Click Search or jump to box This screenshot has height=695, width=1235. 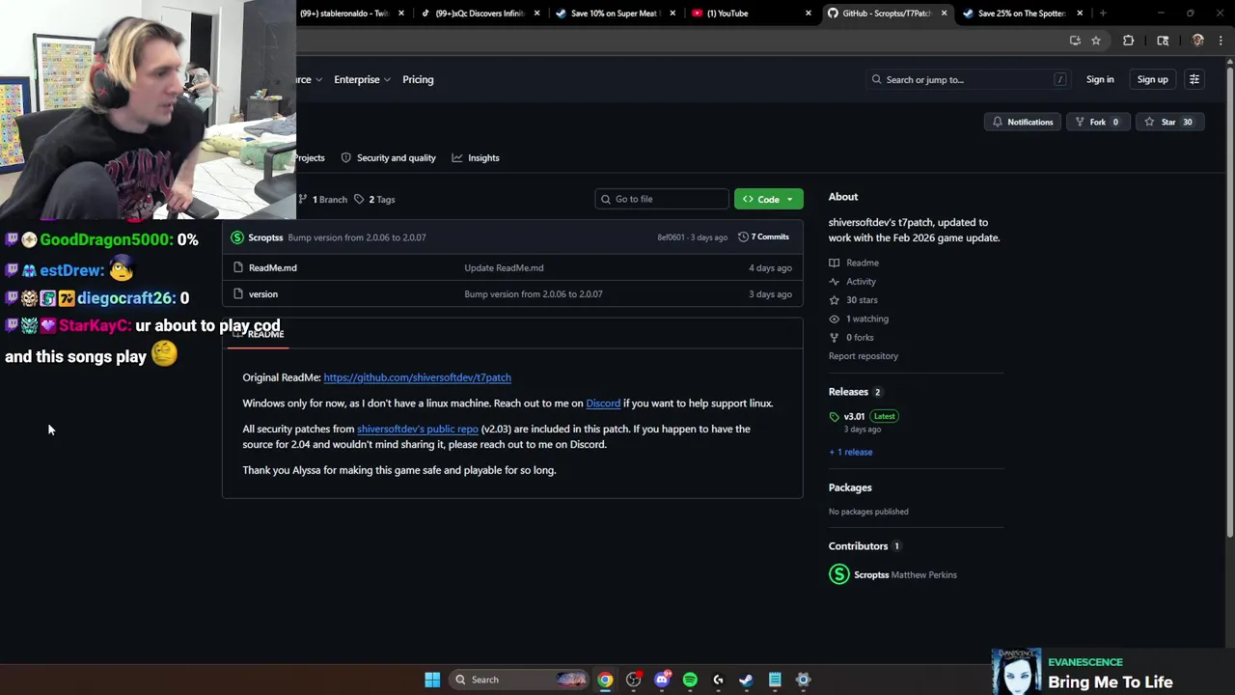pos(967,79)
